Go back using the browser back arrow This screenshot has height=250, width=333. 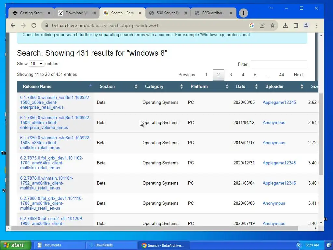[x=13, y=25]
